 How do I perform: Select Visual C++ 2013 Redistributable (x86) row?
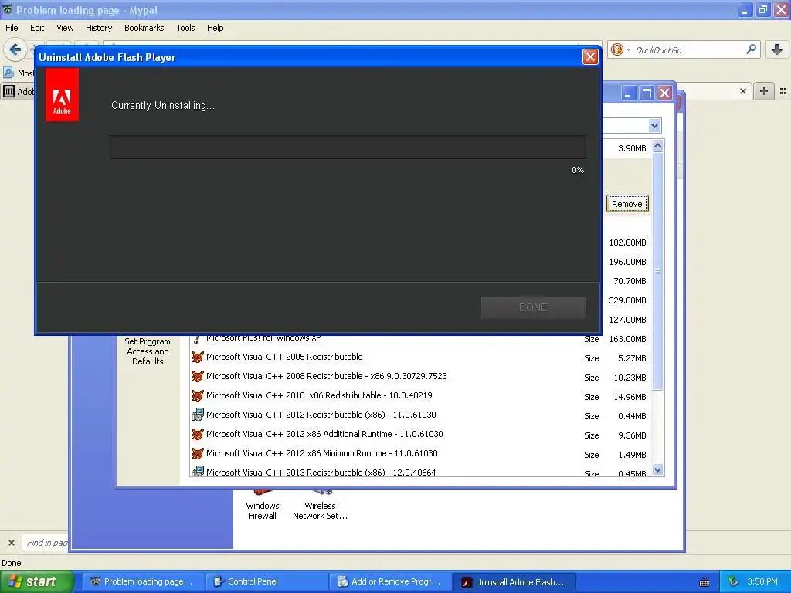click(x=420, y=471)
